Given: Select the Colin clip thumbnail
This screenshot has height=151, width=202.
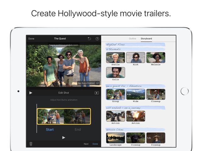Looking at the screenshot, I should click(115, 72).
